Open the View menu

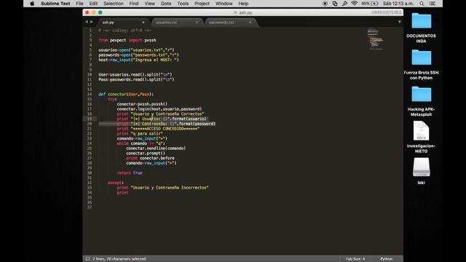pyautogui.click(x=149, y=4)
